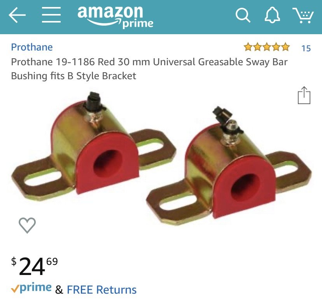Go back using the left arrow icon
Viewport: 322px width, 308px height.
(x=17, y=15)
